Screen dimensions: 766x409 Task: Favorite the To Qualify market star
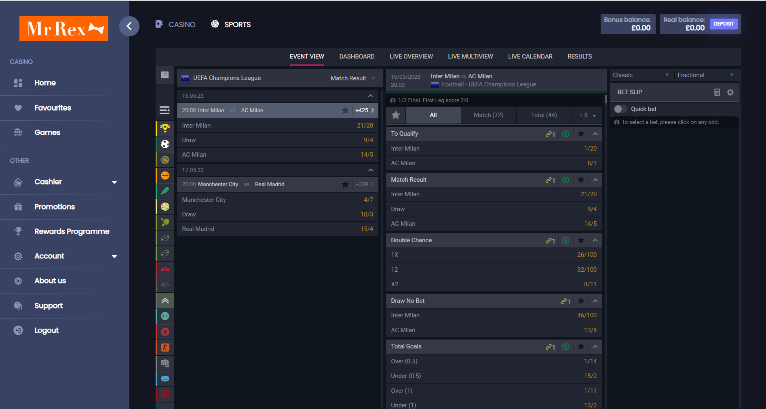581,134
